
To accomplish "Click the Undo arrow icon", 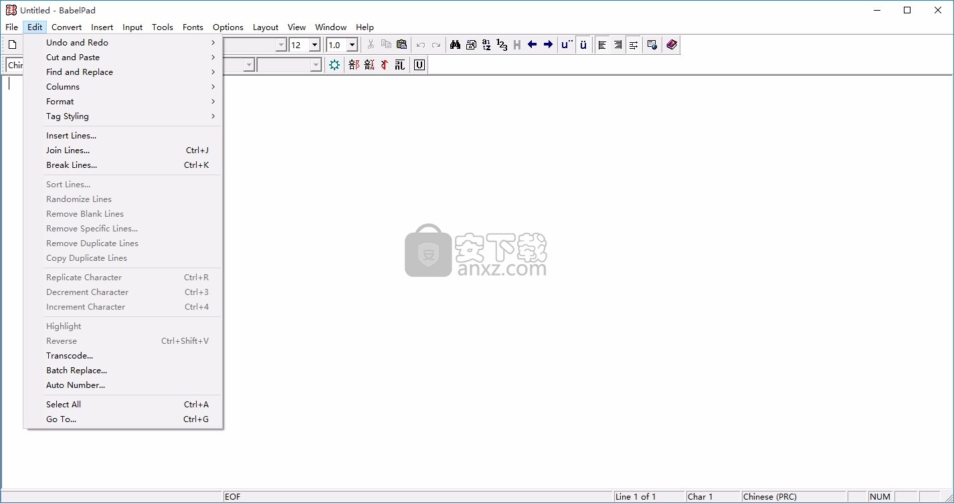I will coord(421,45).
